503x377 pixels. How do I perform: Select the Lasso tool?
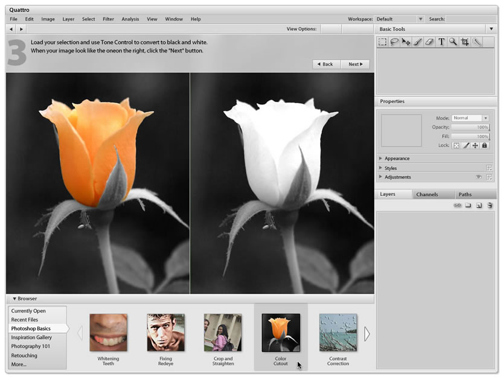[x=394, y=42]
